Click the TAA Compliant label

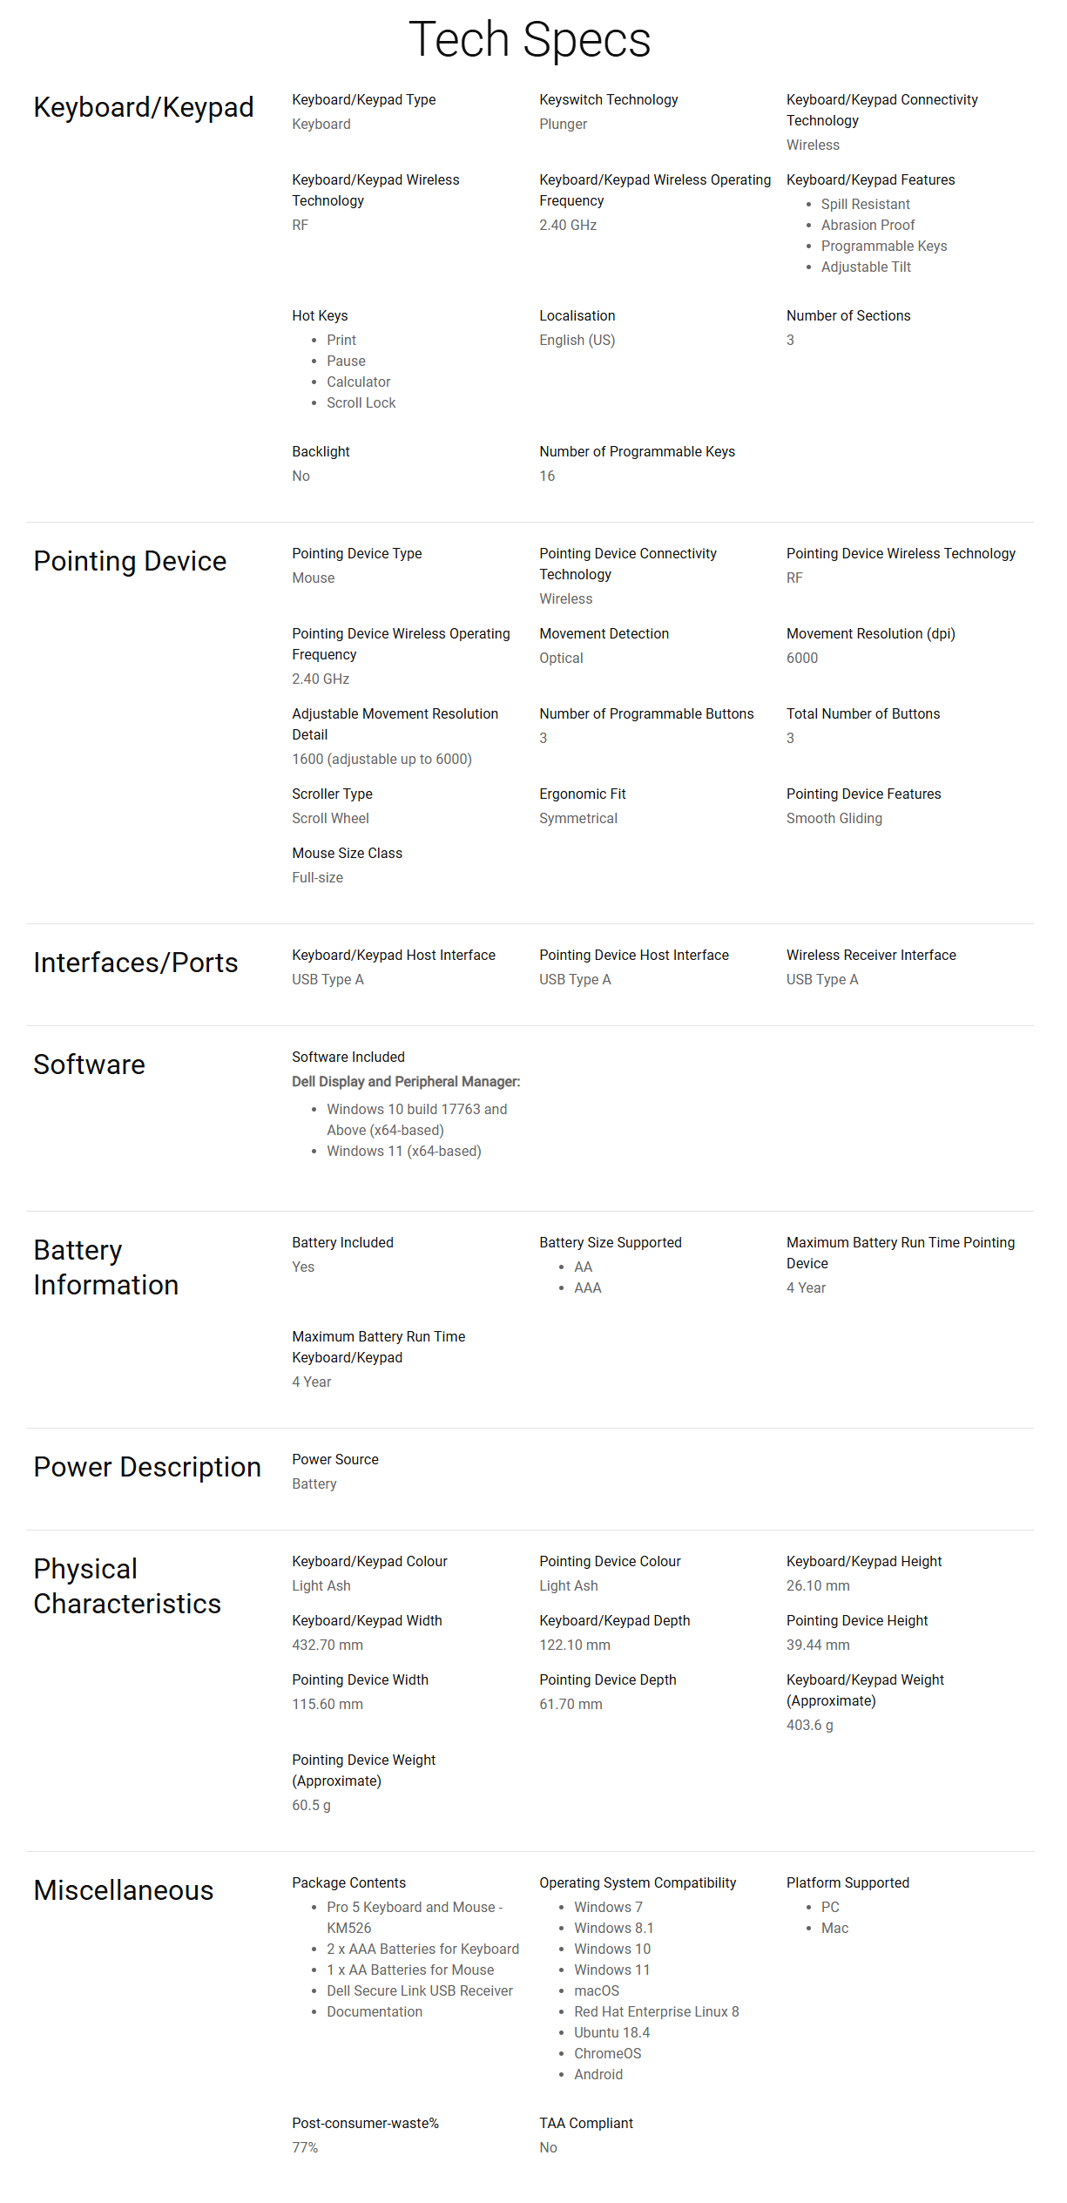586,2124
